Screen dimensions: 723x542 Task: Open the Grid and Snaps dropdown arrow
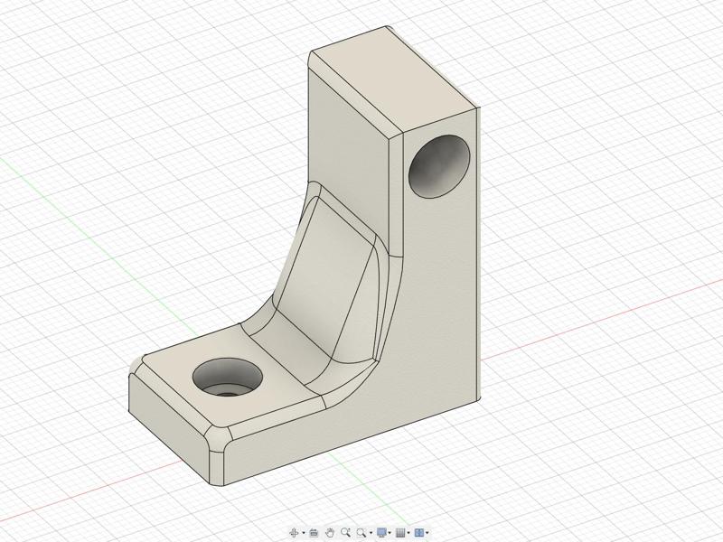(x=408, y=531)
